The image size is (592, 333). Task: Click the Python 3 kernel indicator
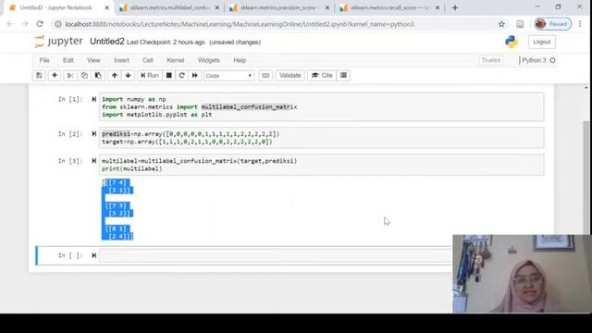[x=537, y=60]
